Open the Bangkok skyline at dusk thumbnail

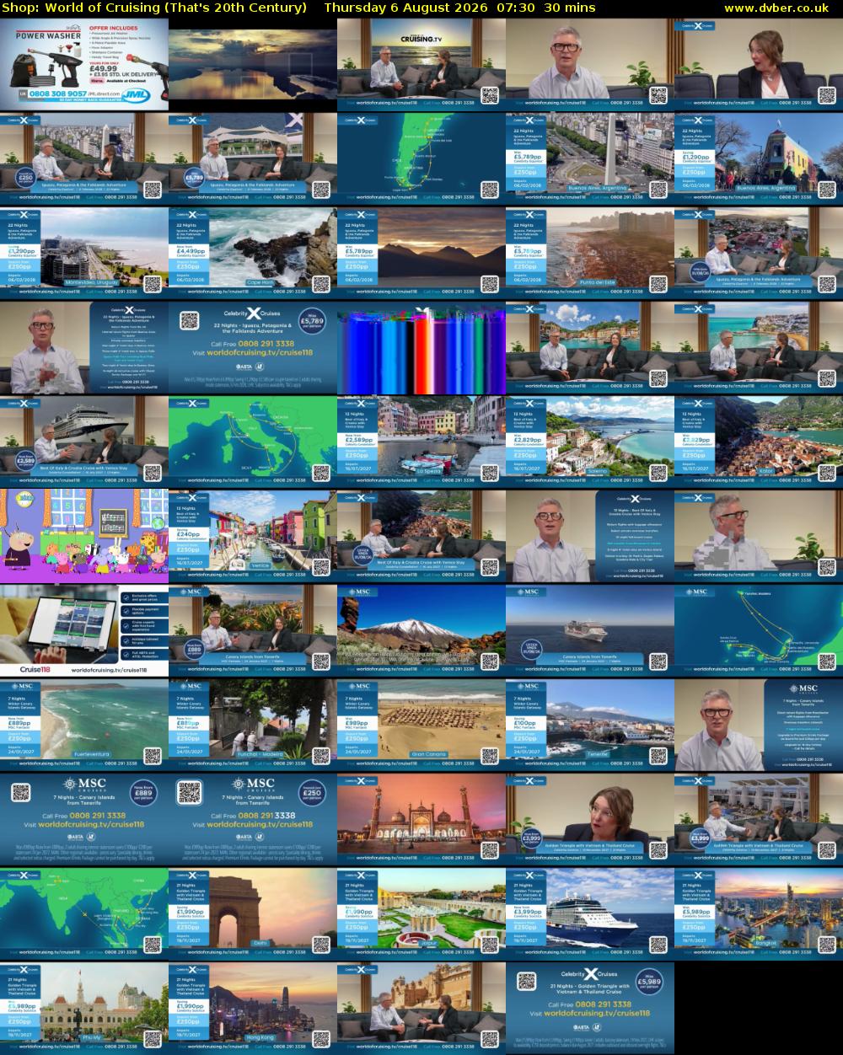click(x=759, y=914)
